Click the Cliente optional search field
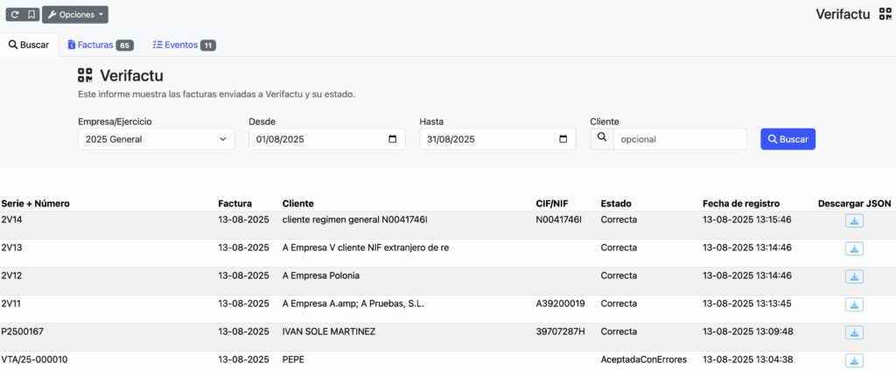Image resolution: width=896 pixels, height=370 pixels. click(679, 139)
